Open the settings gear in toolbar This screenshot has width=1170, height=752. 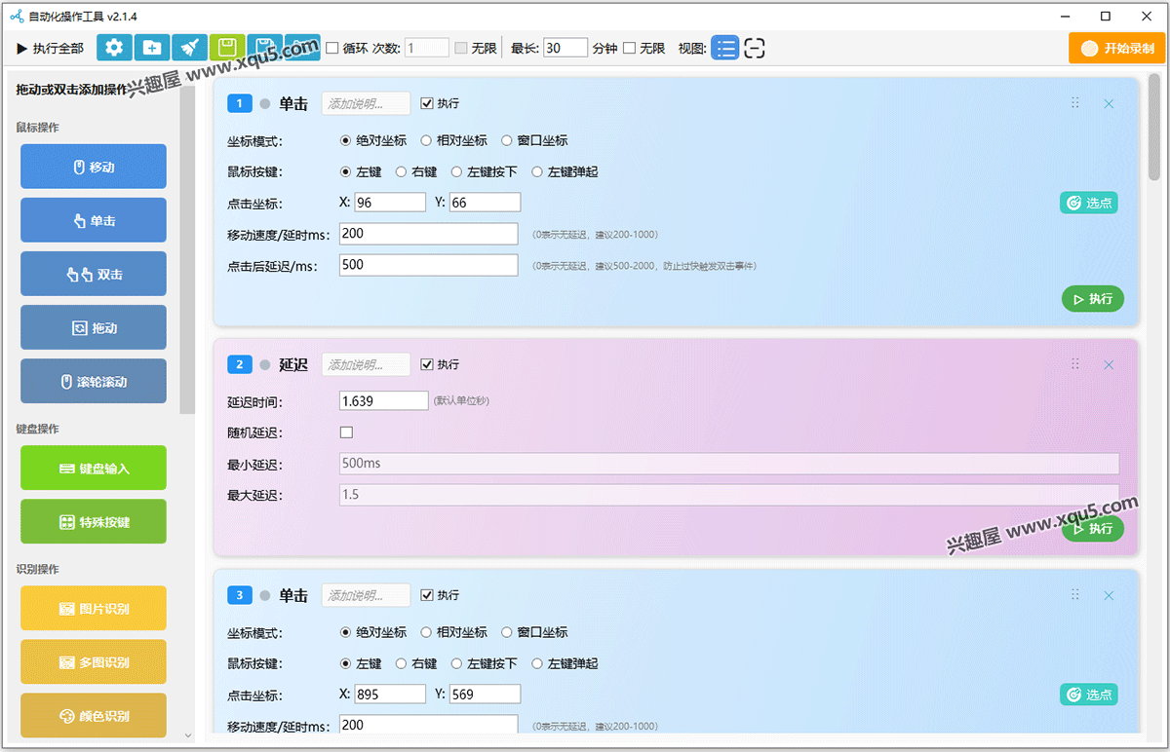[115, 48]
